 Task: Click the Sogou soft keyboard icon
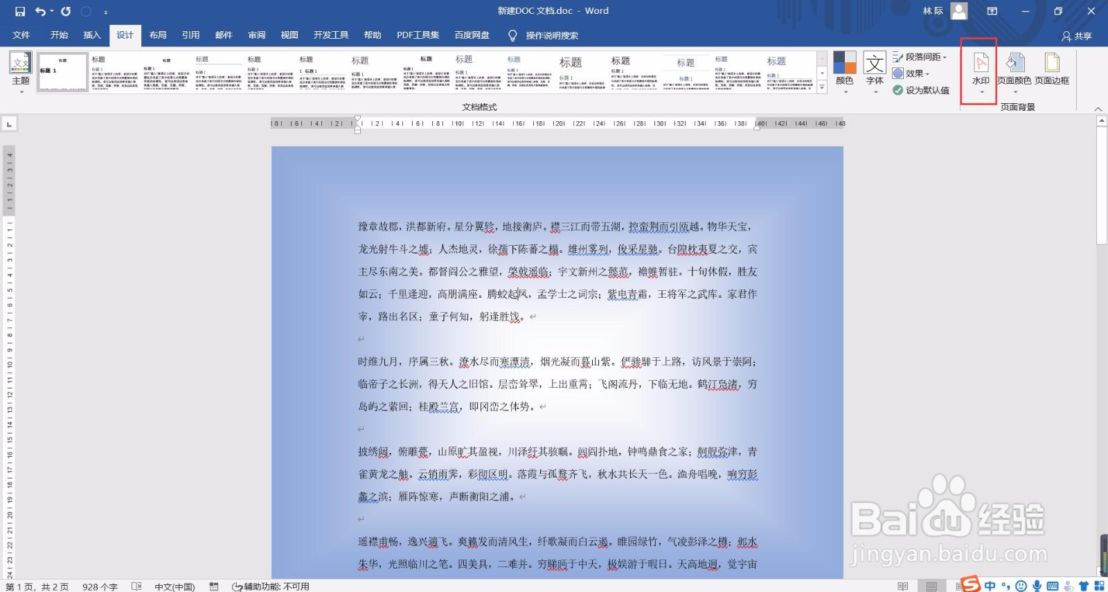pyautogui.click(x=1053, y=586)
